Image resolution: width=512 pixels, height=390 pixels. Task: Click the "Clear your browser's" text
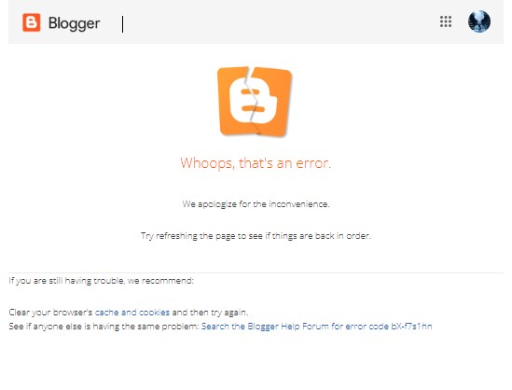50,313
